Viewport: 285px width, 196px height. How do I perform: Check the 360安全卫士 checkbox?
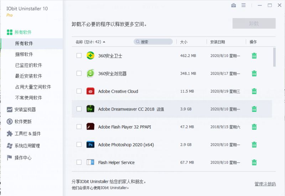pyautogui.click(x=79, y=56)
